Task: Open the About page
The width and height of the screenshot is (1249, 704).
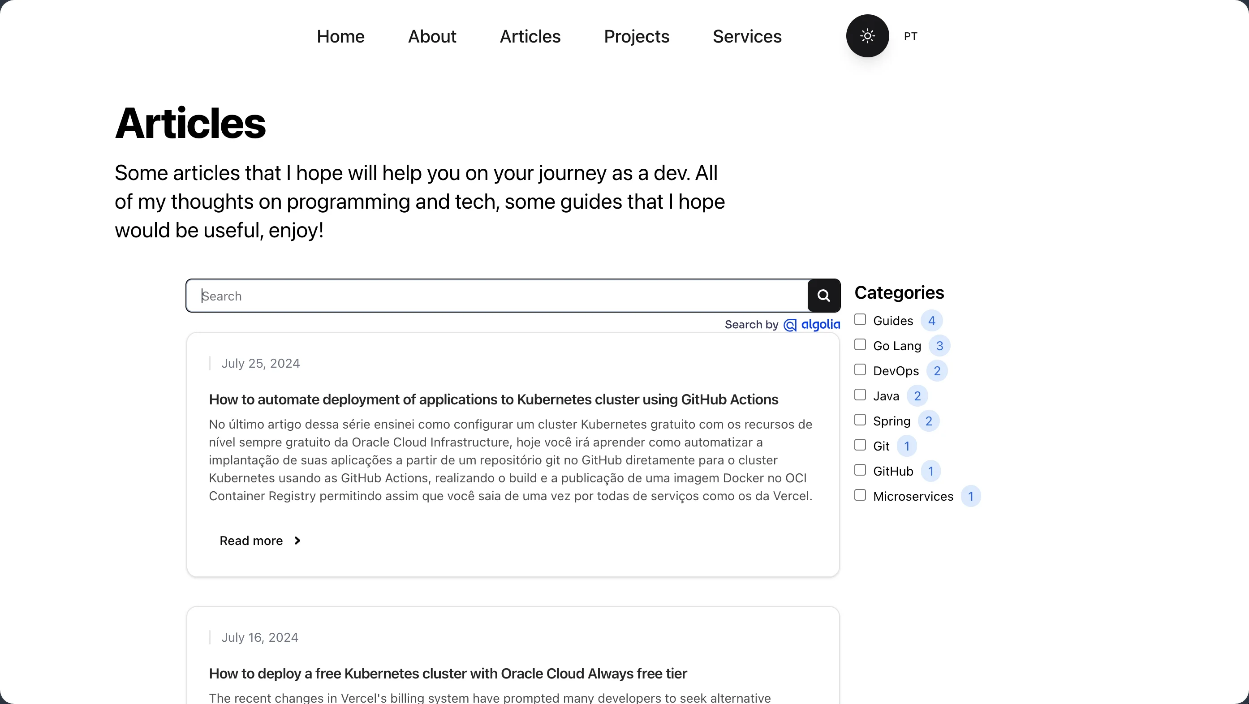Action: tap(432, 36)
